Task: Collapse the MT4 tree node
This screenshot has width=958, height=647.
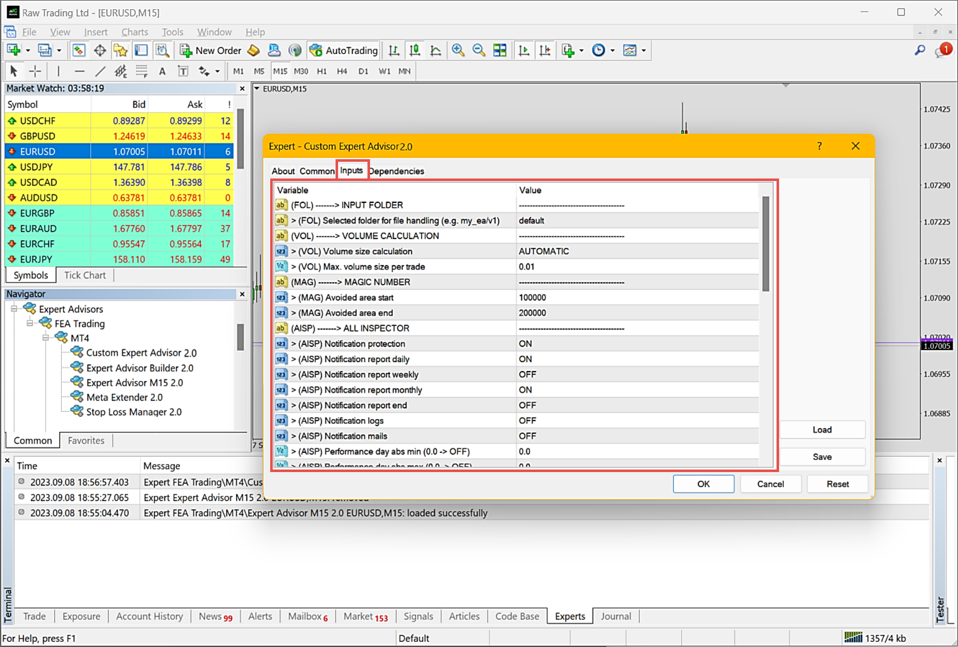Action: [x=46, y=338]
